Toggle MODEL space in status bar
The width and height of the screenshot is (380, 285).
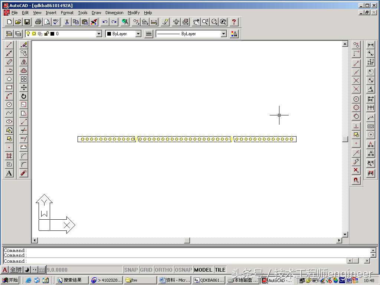click(203, 270)
